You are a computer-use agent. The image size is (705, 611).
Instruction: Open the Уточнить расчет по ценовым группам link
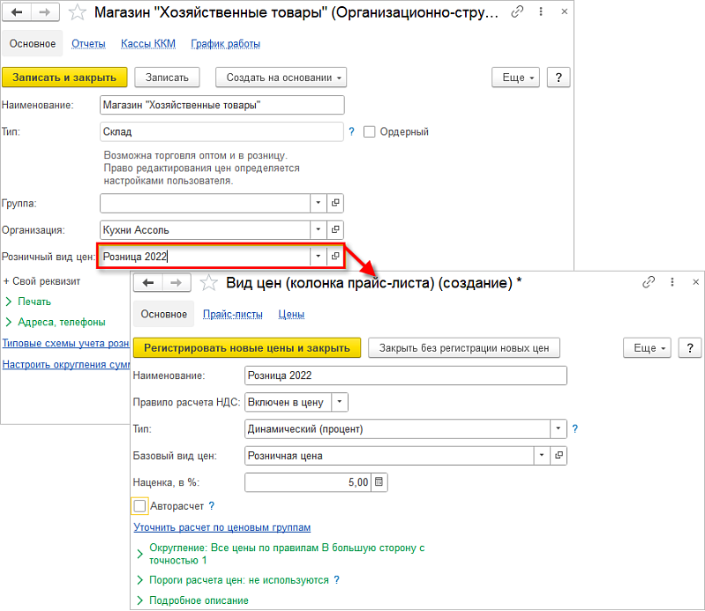(x=222, y=527)
